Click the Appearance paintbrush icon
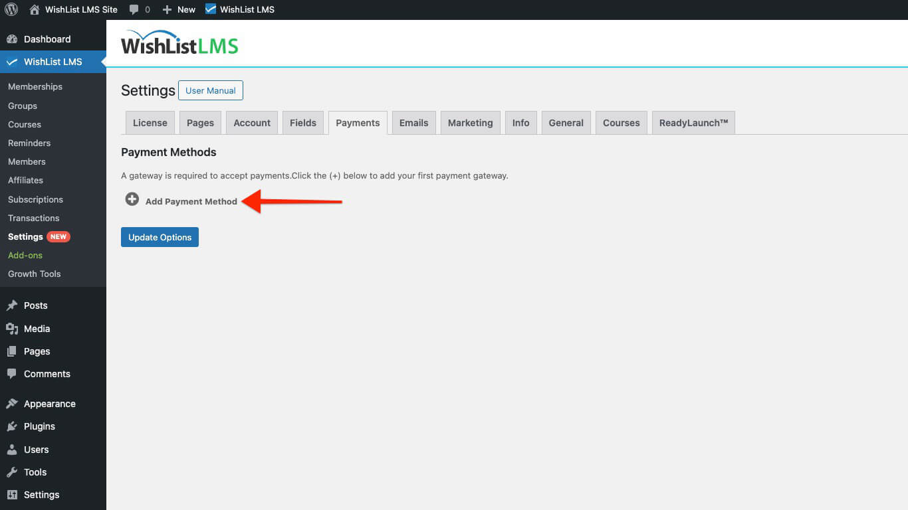 [13, 403]
